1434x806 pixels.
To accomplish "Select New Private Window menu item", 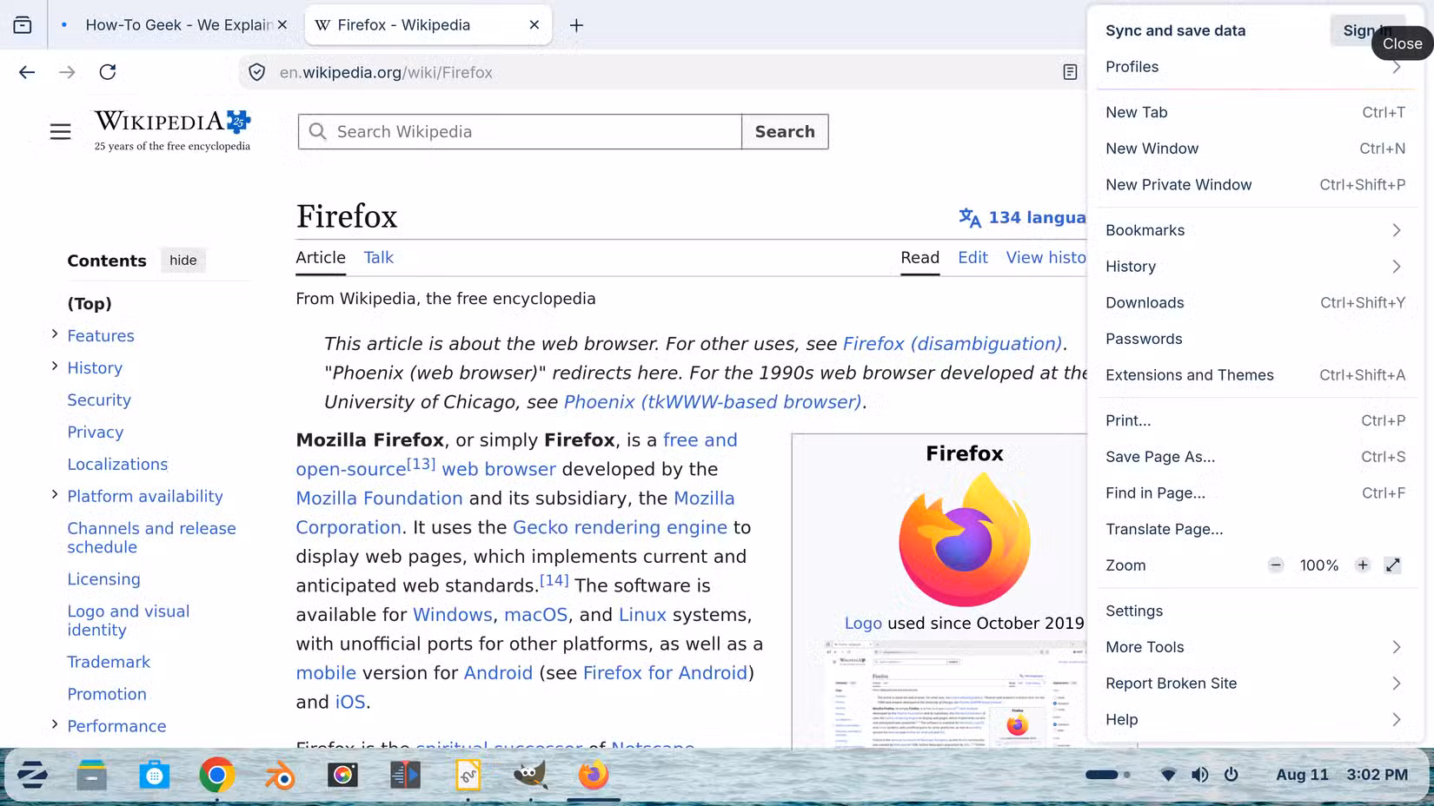I will (x=1254, y=185).
